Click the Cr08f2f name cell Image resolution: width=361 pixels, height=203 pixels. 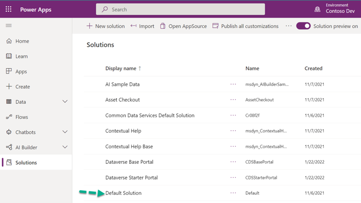click(x=252, y=115)
